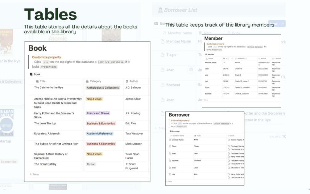This screenshot has width=310, height=194.
Task: Click Properties chip in Borrower instructions
Action: click(181, 126)
